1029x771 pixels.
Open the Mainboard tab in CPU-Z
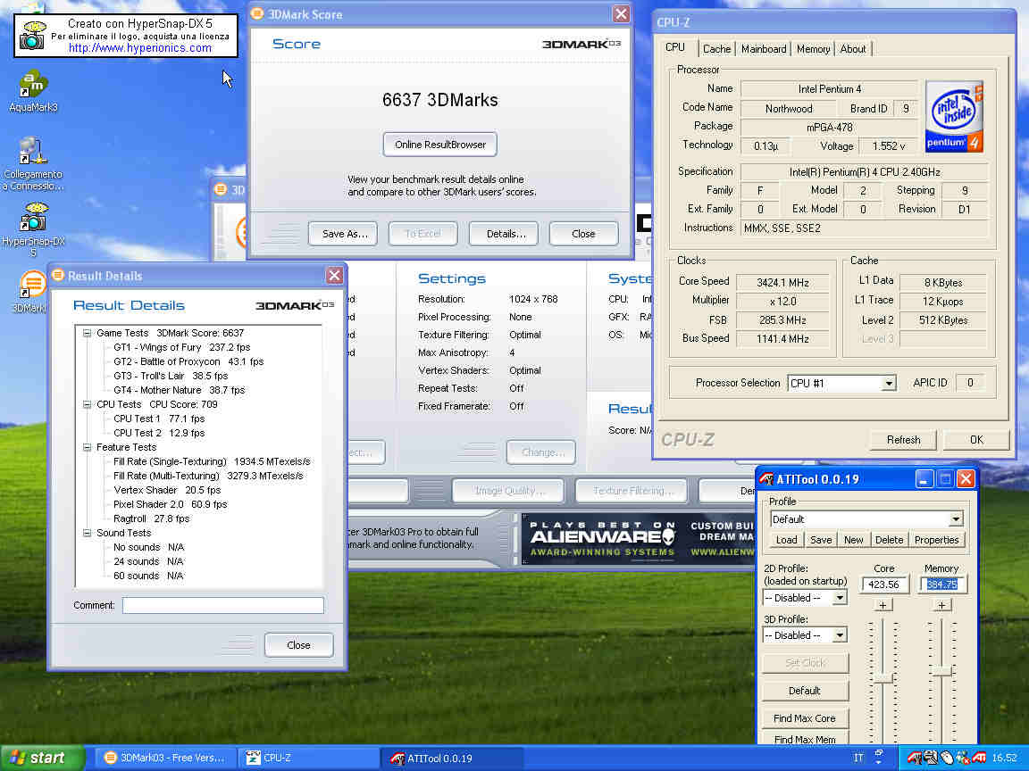click(x=763, y=49)
